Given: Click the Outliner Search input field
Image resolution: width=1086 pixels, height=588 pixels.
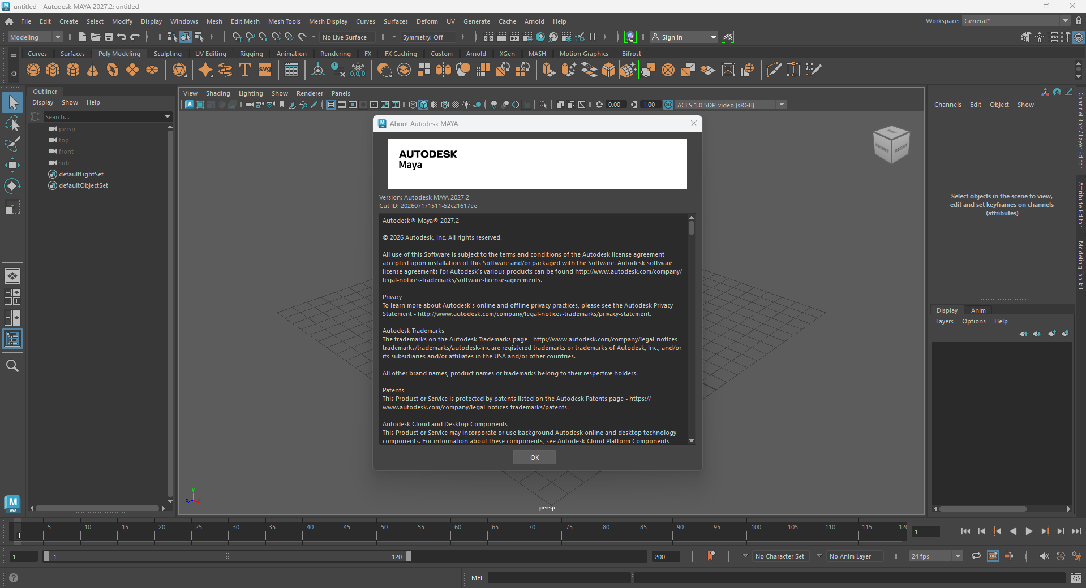Looking at the screenshot, I should pos(104,117).
